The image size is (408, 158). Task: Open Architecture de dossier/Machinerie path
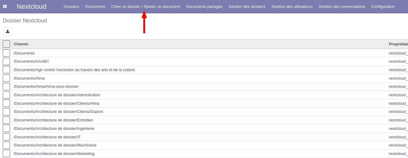(55, 145)
